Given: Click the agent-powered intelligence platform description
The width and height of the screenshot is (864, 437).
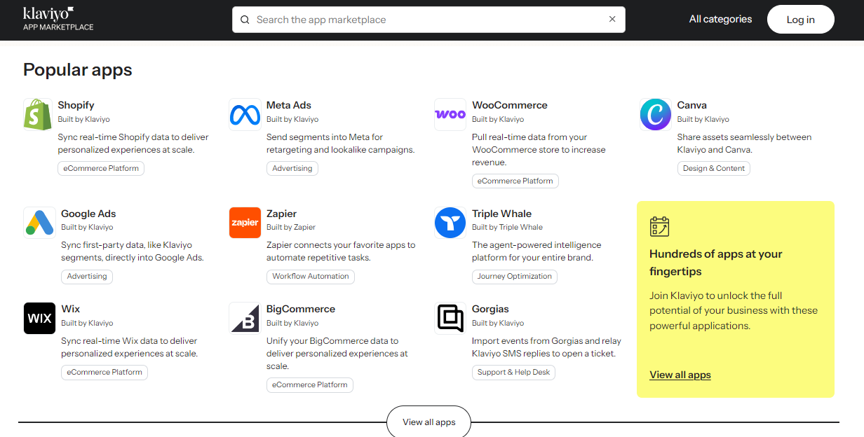Looking at the screenshot, I should 536,251.
